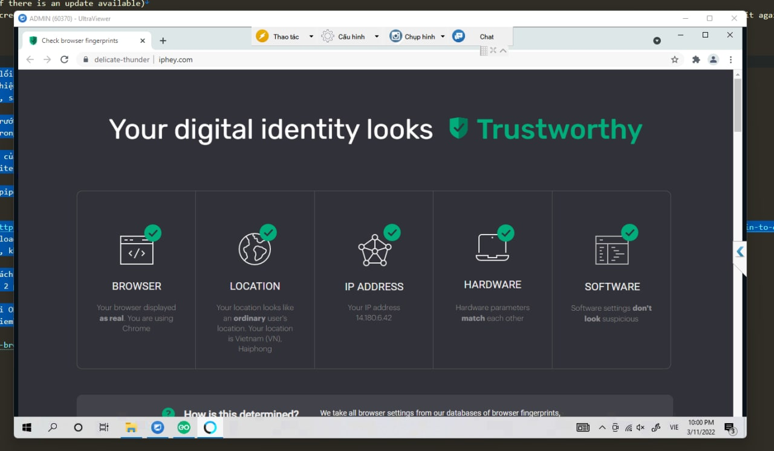Open Task View on remote taskbar
Image resolution: width=774 pixels, height=451 pixels.
click(104, 427)
